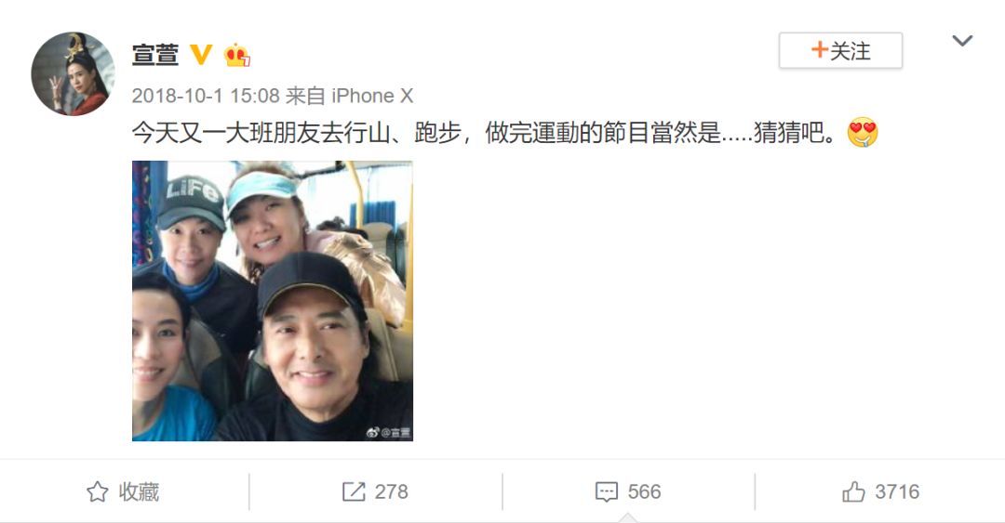Viewport: 1005px width, 523px height.
Task: Enlarge the group selfie photo
Action: [x=273, y=301]
